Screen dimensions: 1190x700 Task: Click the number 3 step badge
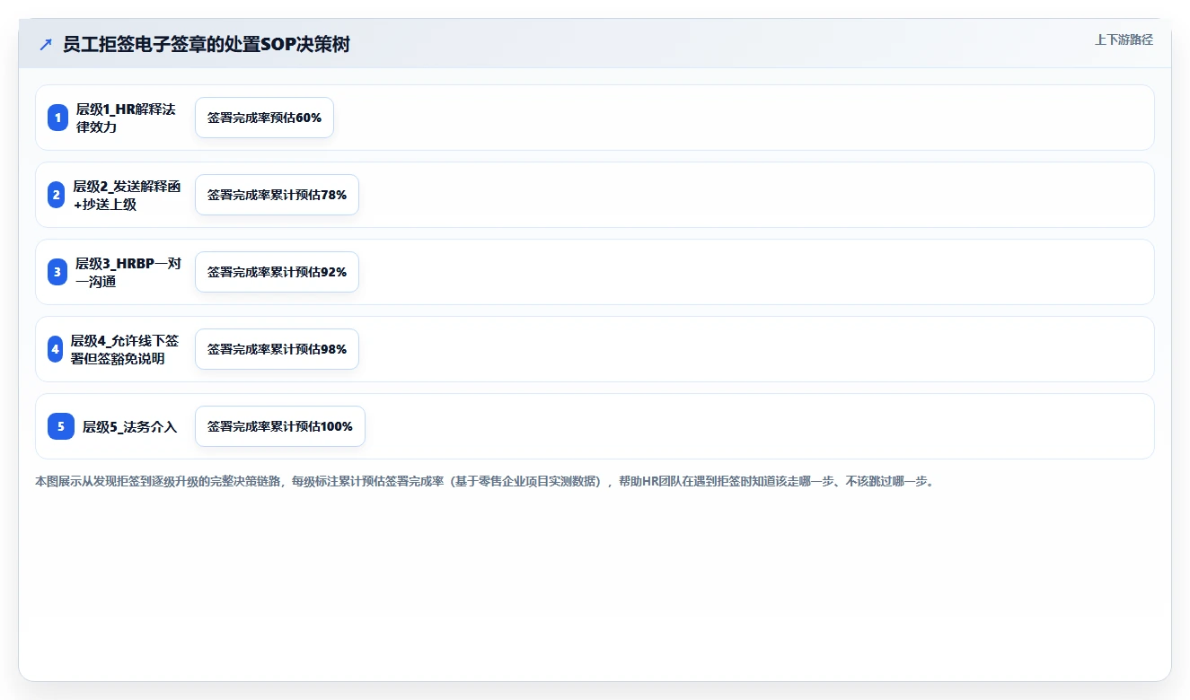click(x=57, y=272)
